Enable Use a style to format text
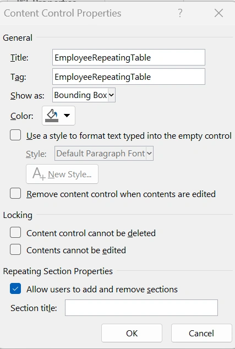The image size is (235, 349). pyautogui.click(x=15, y=135)
